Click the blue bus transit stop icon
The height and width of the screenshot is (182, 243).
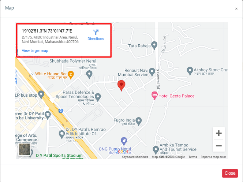coord(60,111)
